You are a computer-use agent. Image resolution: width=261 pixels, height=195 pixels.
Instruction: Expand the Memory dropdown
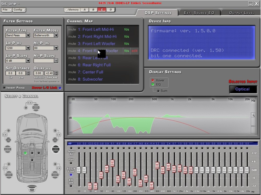click(72, 10)
